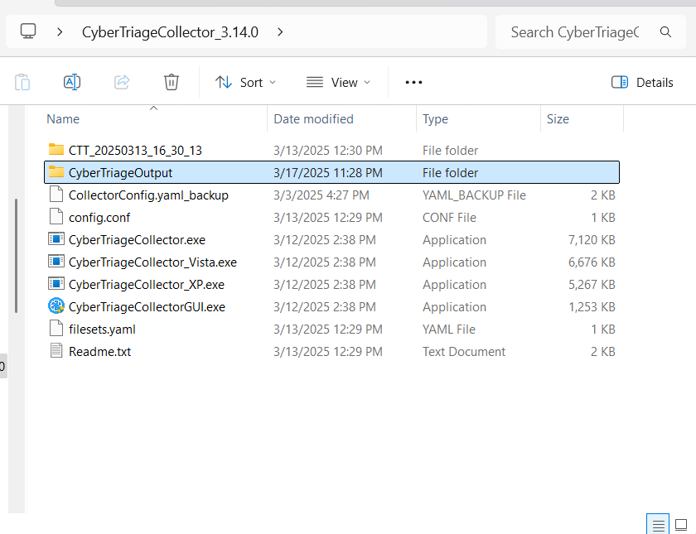Screen dimensions: 696x534
Task: Open the Sort dropdown menu
Action: tap(246, 83)
